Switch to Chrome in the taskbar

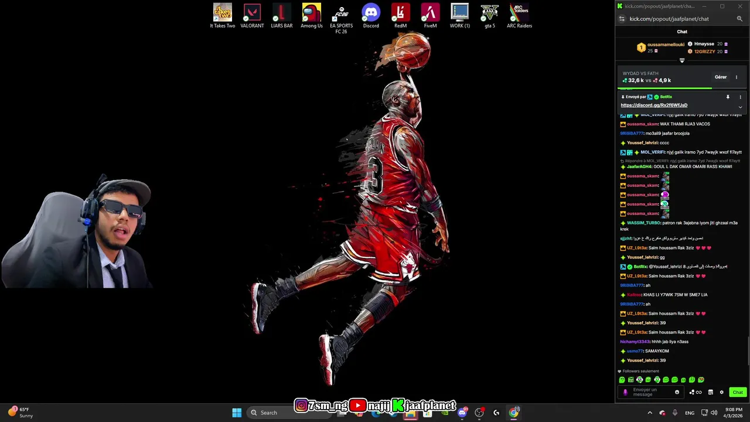pyautogui.click(x=514, y=413)
